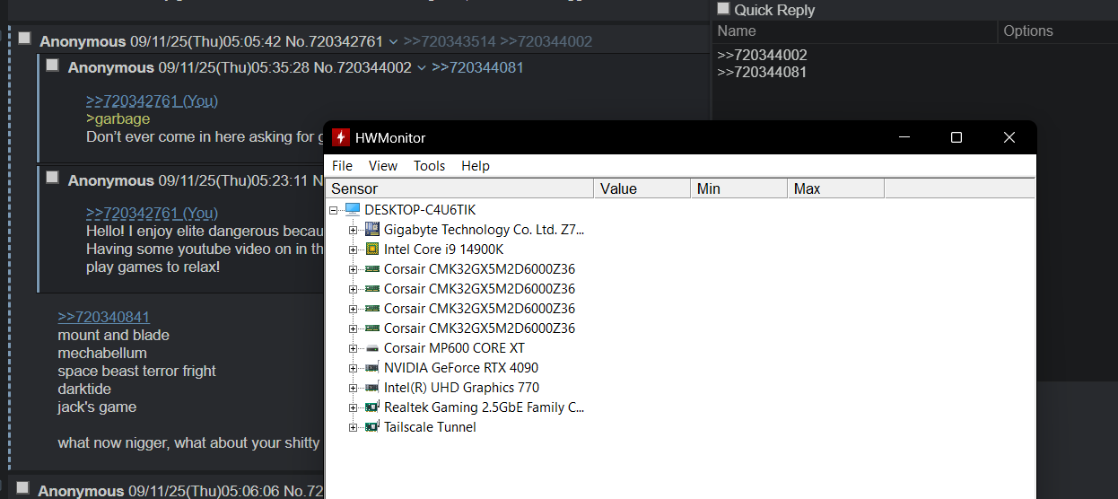Viewport: 1118px width, 499px height.
Task: Open the View menu in HWMonitor
Action: pyautogui.click(x=383, y=166)
